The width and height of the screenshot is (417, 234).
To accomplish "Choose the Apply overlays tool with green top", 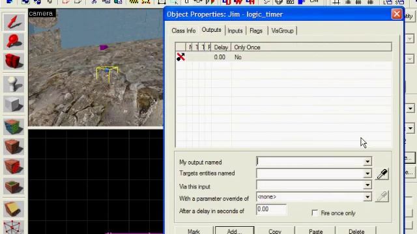I will pyautogui.click(x=14, y=186).
